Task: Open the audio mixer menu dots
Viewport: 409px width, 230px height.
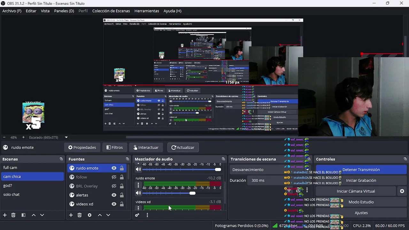Action: coord(147,215)
